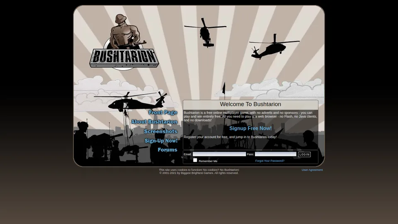398x224 pixels.
Task: Go to About Bushtarion page
Action: pos(154,122)
